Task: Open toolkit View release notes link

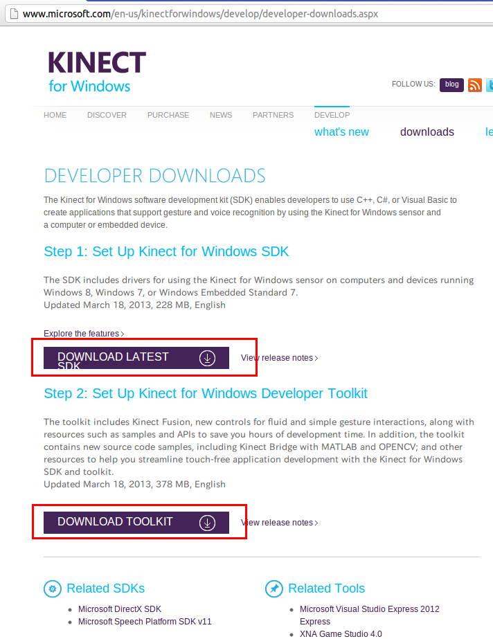Action: (280, 523)
